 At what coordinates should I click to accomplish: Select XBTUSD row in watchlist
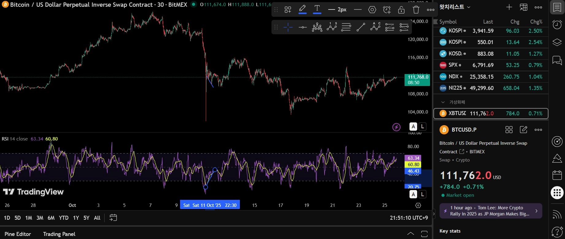[x=491, y=114]
